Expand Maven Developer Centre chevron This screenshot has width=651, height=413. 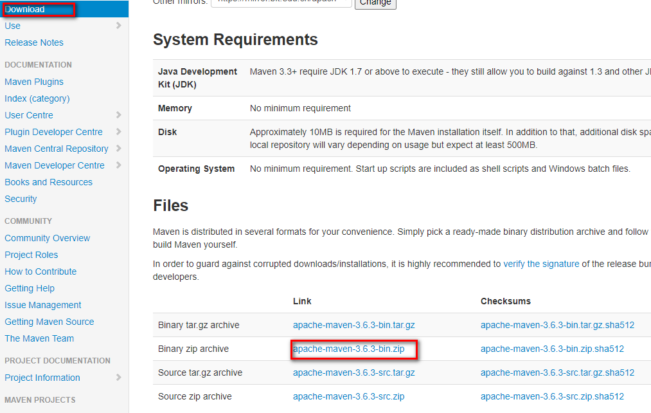pos(119,165)
